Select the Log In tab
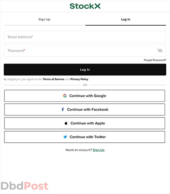170x194 pixels. (125, 19)
